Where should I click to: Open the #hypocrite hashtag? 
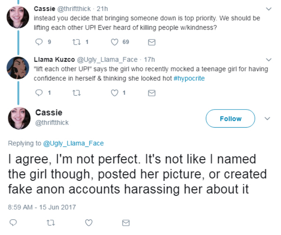[189, 78]
